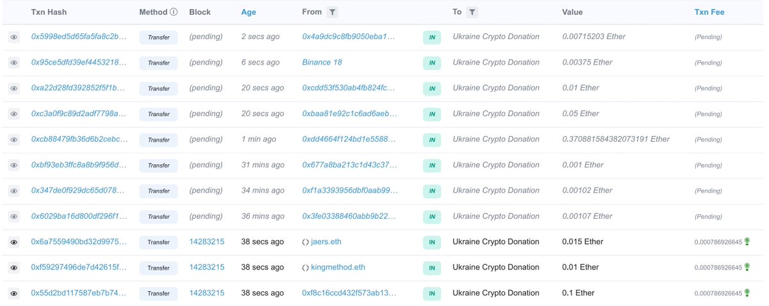This screenshot has height=306, width=769.
Task: Click the contract icon beside jaers.eth
Action: [306, 242]
